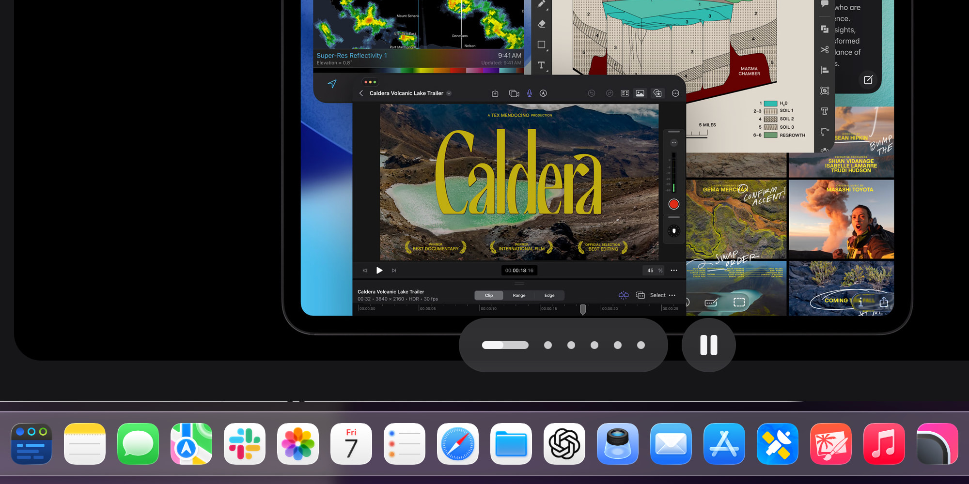
Task: Open the overflow menu beside playback speed
Action: [x=673, y=271]
